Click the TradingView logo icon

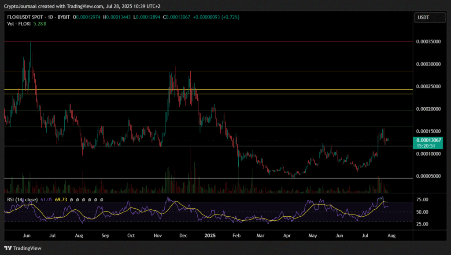coord(8,248)
